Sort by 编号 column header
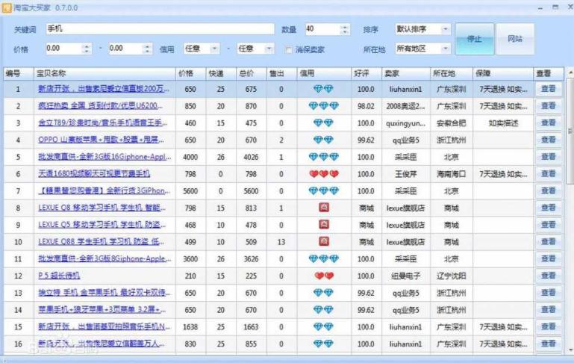 (x=19, y=73)
